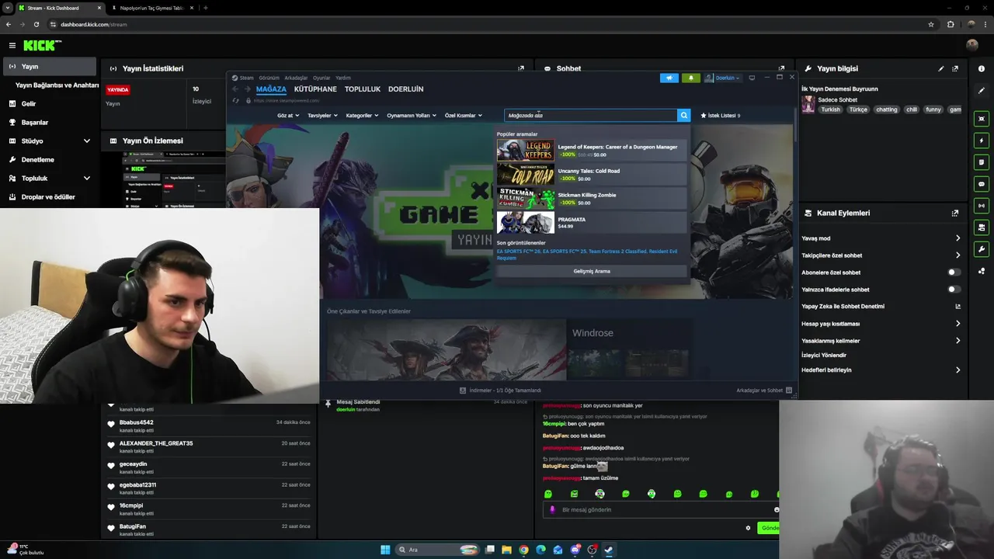Click the broadcast signal sidebar icon
This screenshot has width=994, height=559.
(982, 206)
